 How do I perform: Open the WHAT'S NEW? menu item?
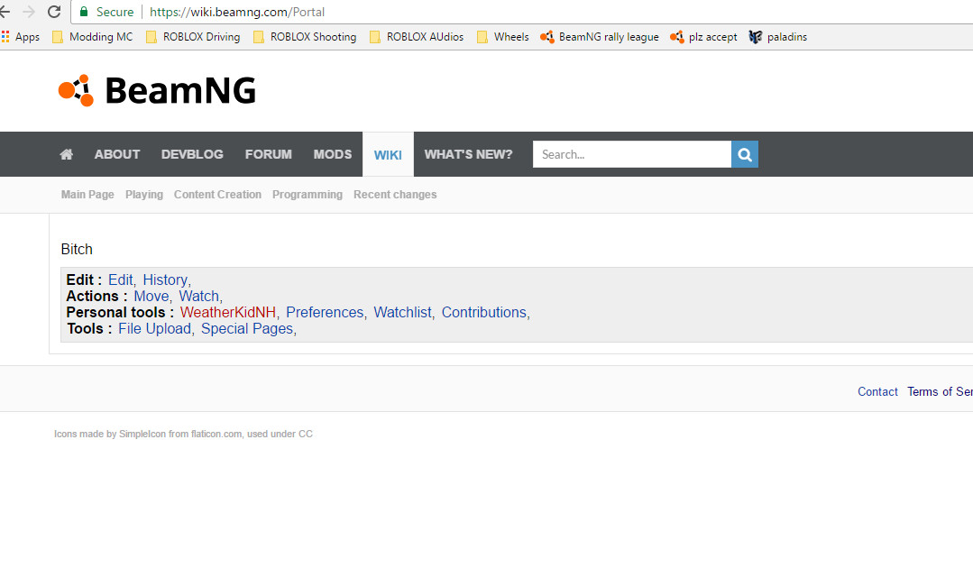coord(469,154)
